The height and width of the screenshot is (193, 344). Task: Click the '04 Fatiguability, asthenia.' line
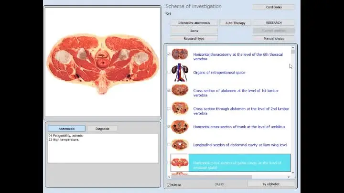tap(66, 136)
